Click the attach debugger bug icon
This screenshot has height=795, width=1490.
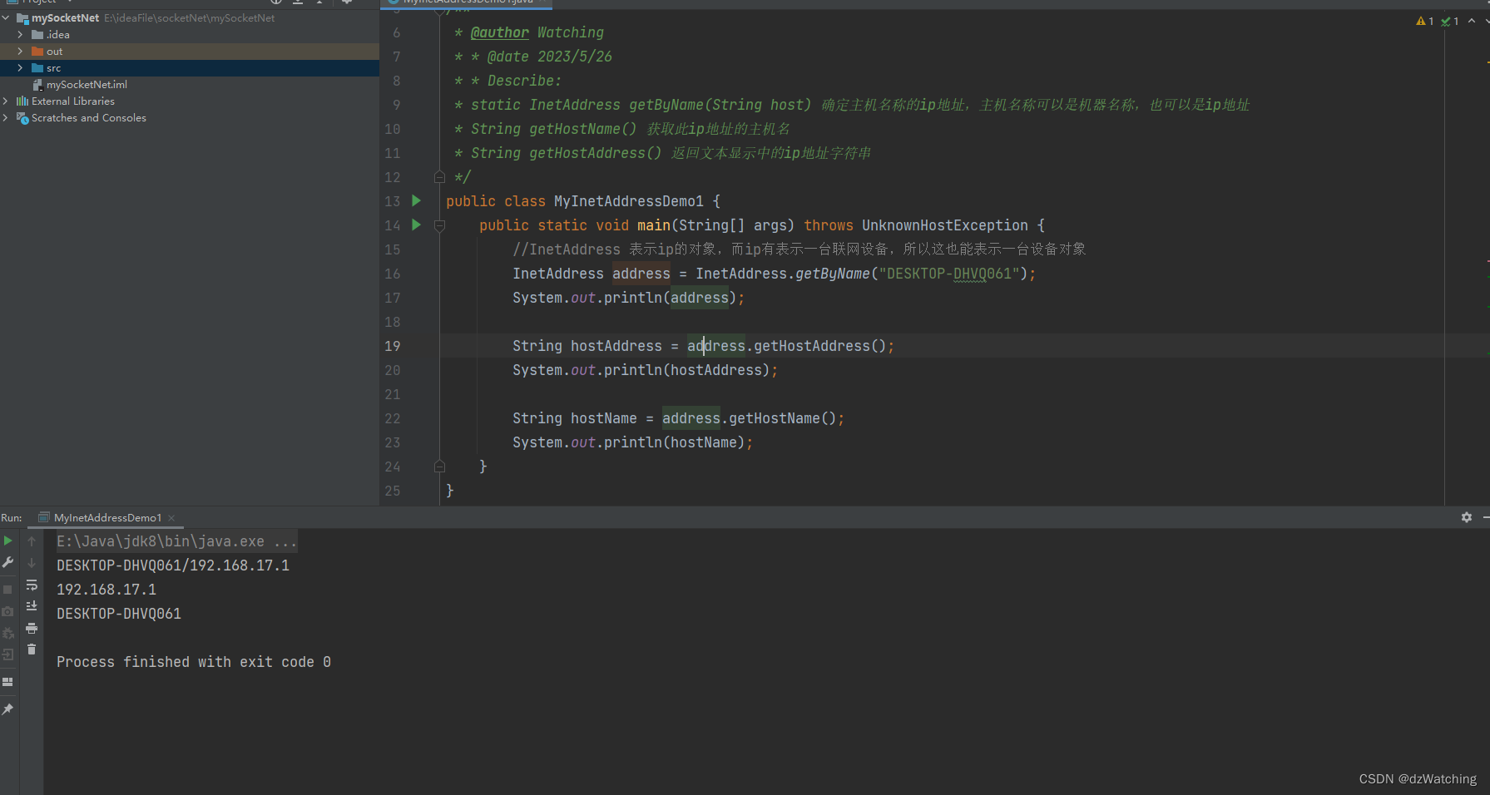8,634
